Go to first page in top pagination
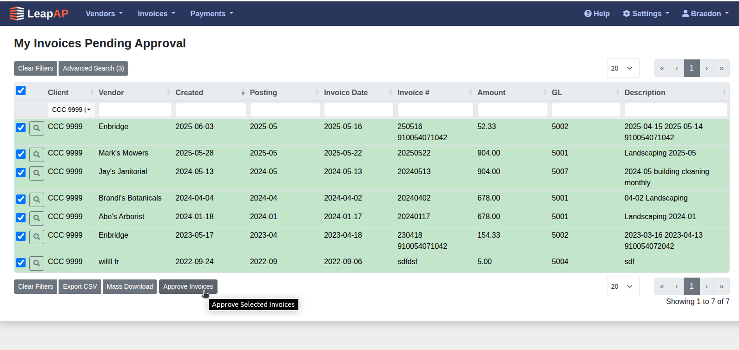 662,68
